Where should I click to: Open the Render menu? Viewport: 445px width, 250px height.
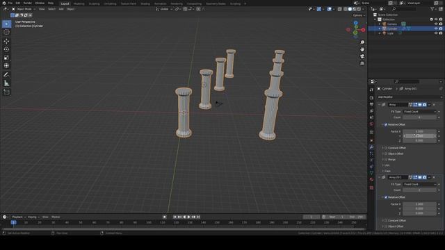click(x=28, y=3)
